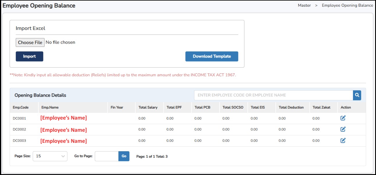Click the Total PCB column header
Image resolution: width=376 pixels, height=175 pixels.
click(202, 107)
